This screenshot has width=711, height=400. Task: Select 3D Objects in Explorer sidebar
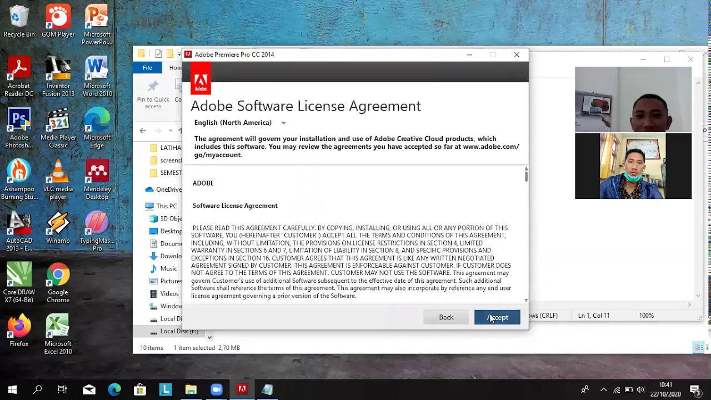tap(166, 219)
